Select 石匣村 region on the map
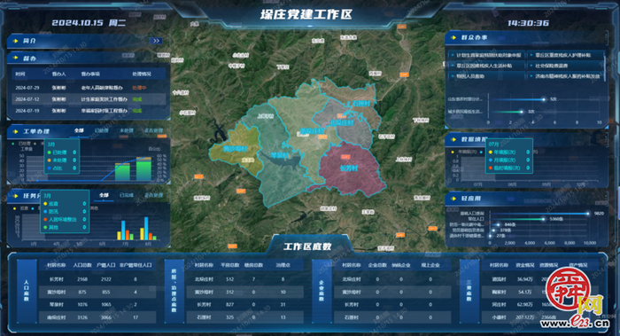Screen dimensions: 620x336 (x=361, y=104)
